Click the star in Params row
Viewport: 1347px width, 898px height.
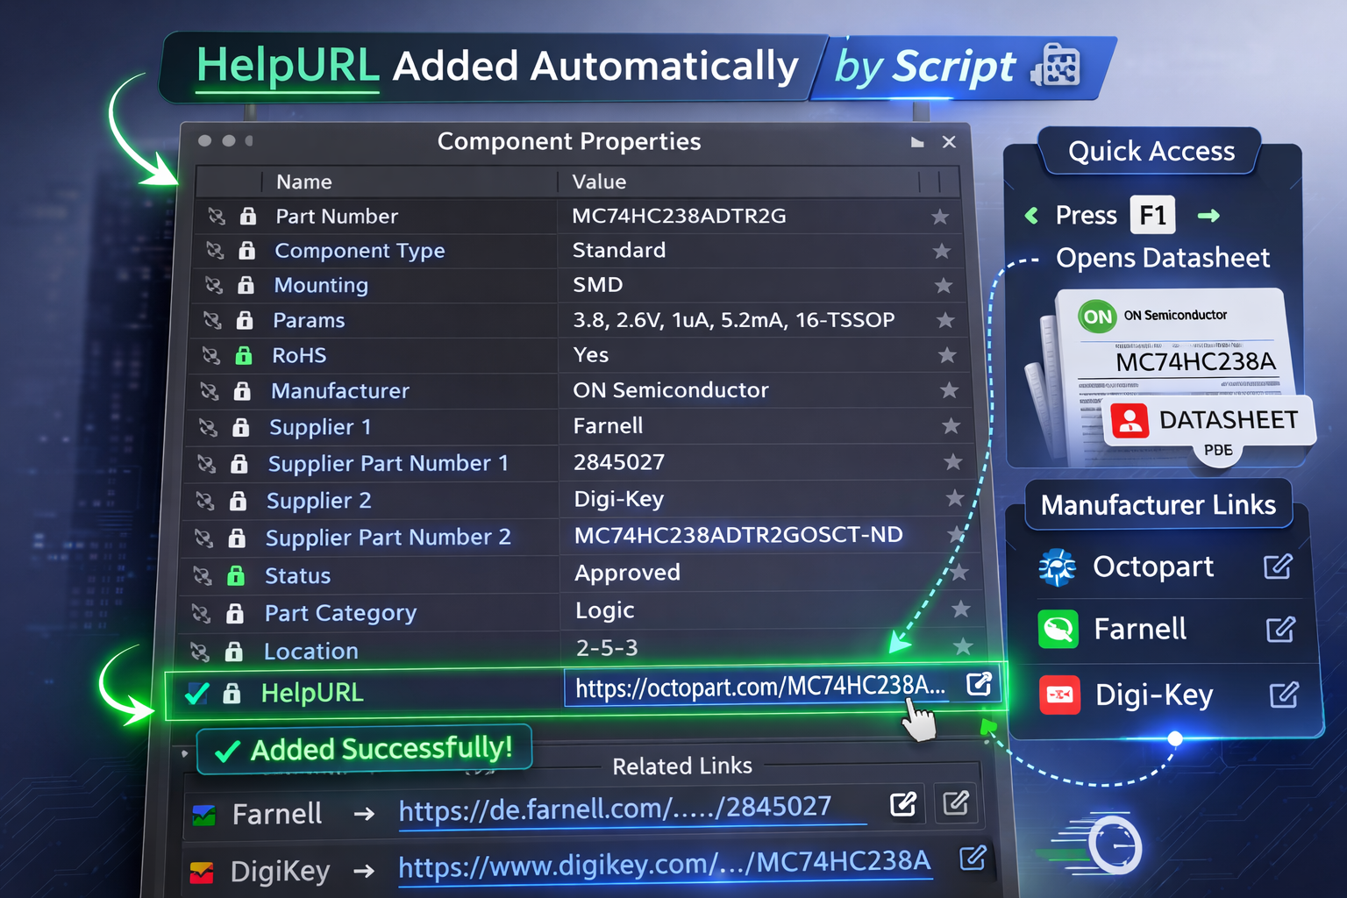tap(945, 320)
